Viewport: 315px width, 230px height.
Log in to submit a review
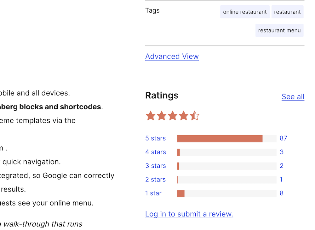[x=189, y=214]
